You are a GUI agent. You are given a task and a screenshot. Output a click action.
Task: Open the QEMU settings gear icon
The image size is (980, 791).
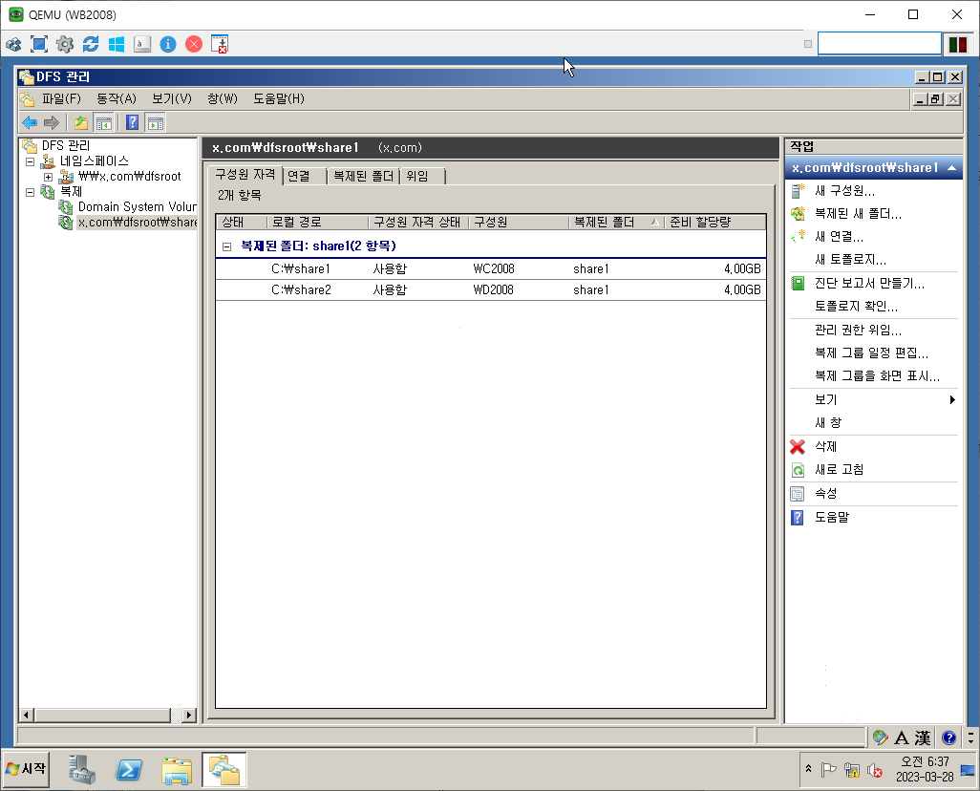pos(64,44)
